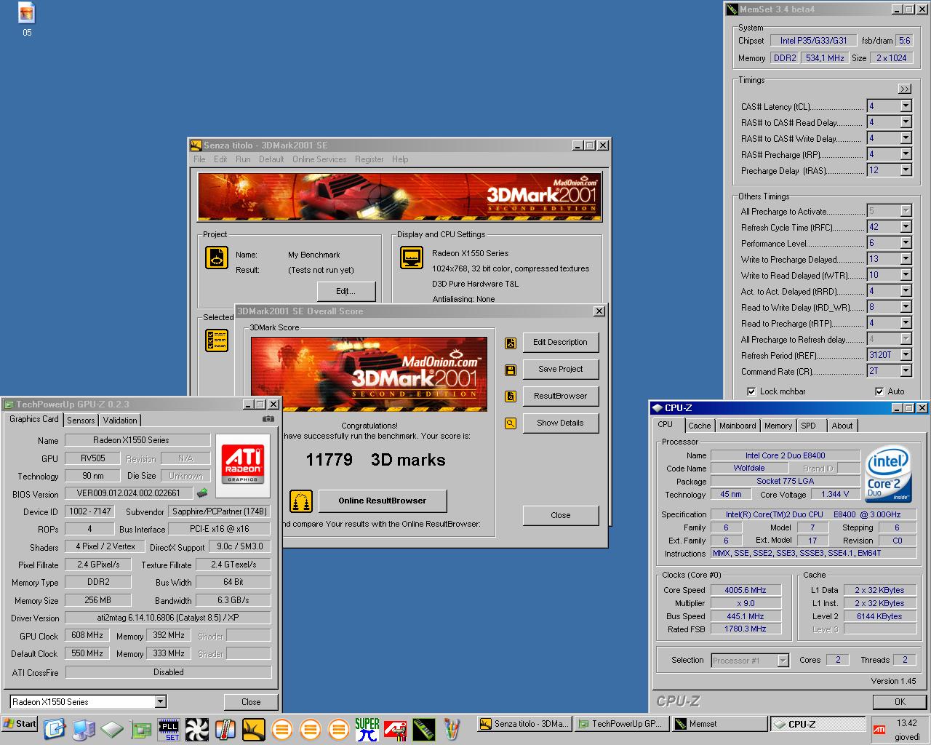Click Show Desktop quick launch icon

click(55, 728)
